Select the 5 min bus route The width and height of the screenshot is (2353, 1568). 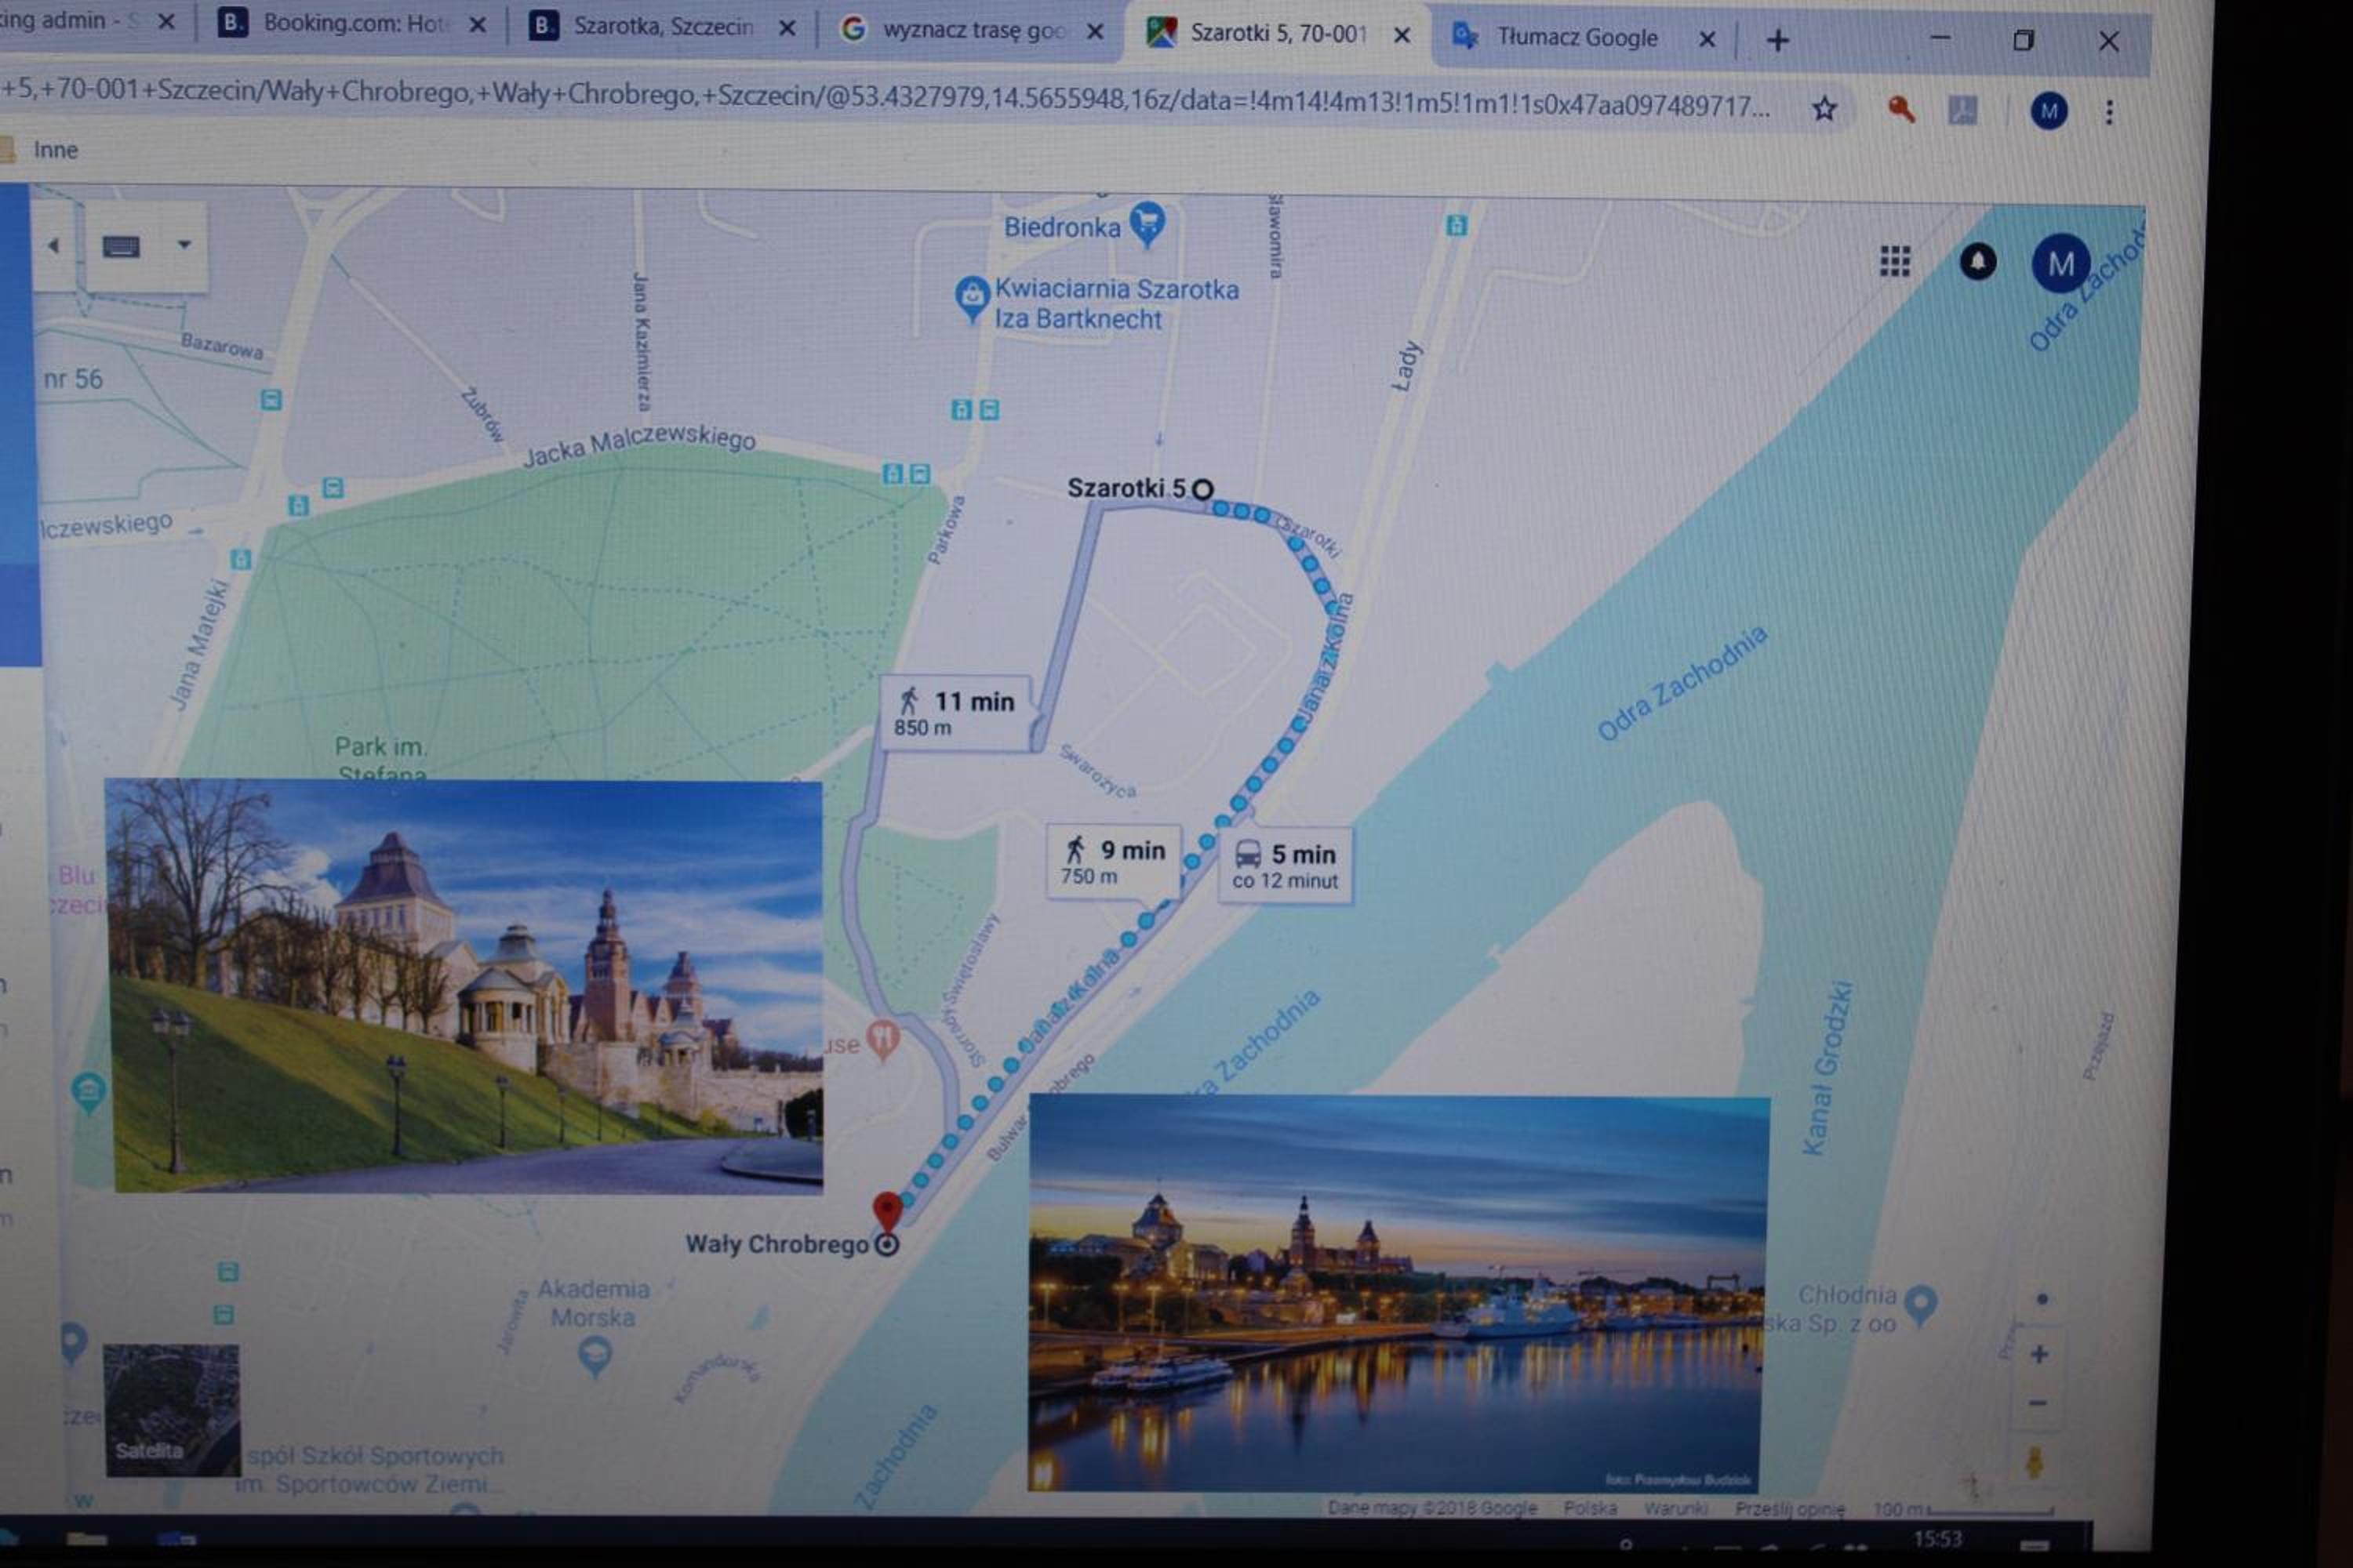click(1285, 865)
